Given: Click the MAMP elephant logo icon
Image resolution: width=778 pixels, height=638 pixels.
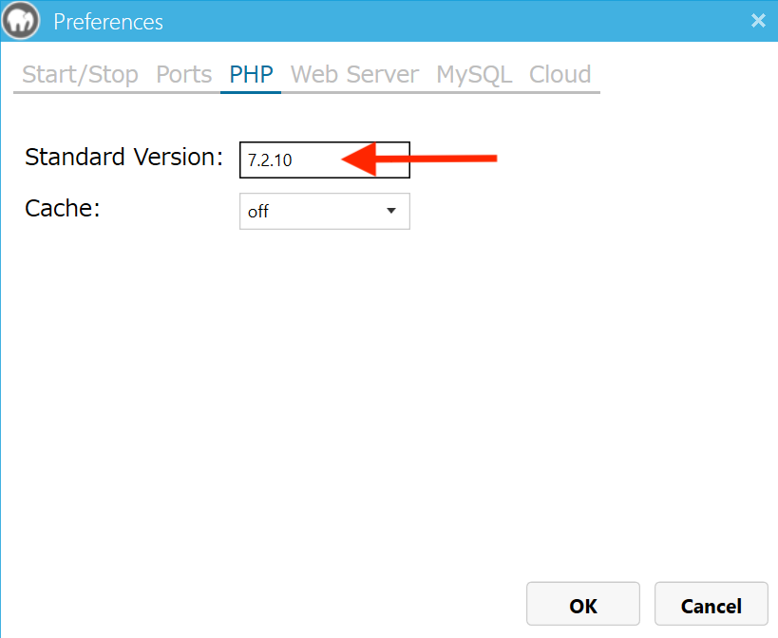Looking at the screenshot, I should point(20,21).
